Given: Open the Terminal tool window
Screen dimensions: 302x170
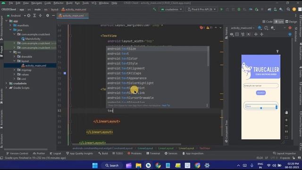Looking at the screenshot, I should 153,153.
